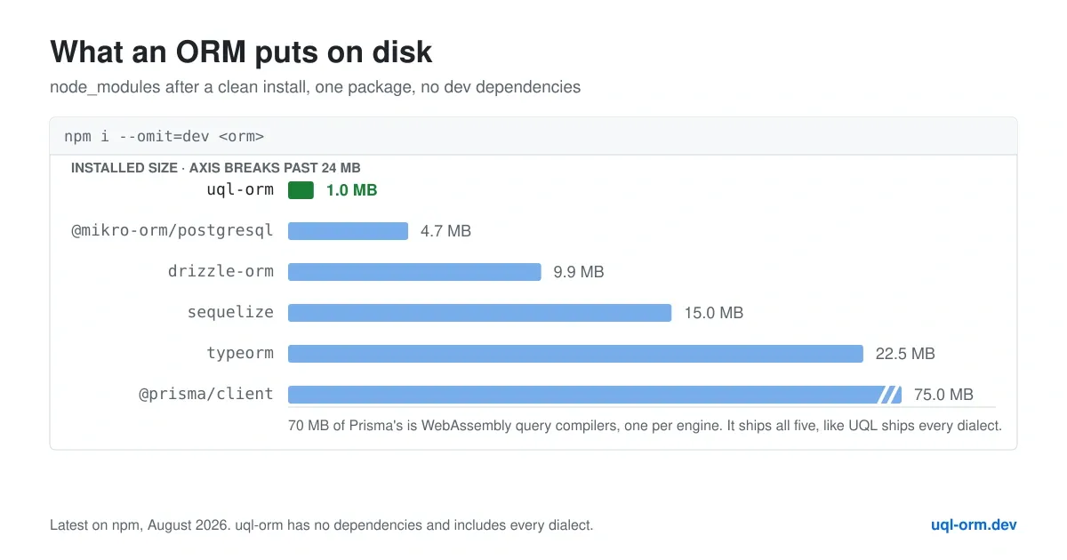This screenshot has width=1067, height=560.
Task: Click the 'What an ORM puts on disk' title
Action: coord(241,52)
